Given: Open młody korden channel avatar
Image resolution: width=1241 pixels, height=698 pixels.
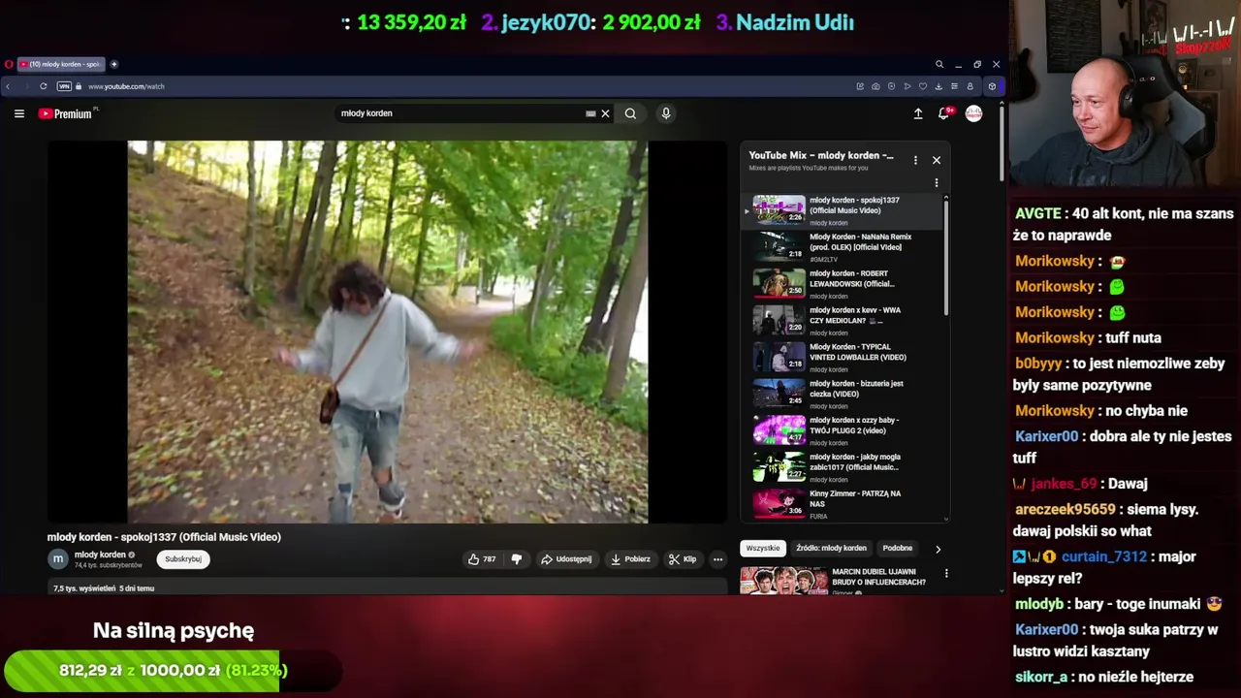Looking at the screenshot, I should click(x=58, y=559).
